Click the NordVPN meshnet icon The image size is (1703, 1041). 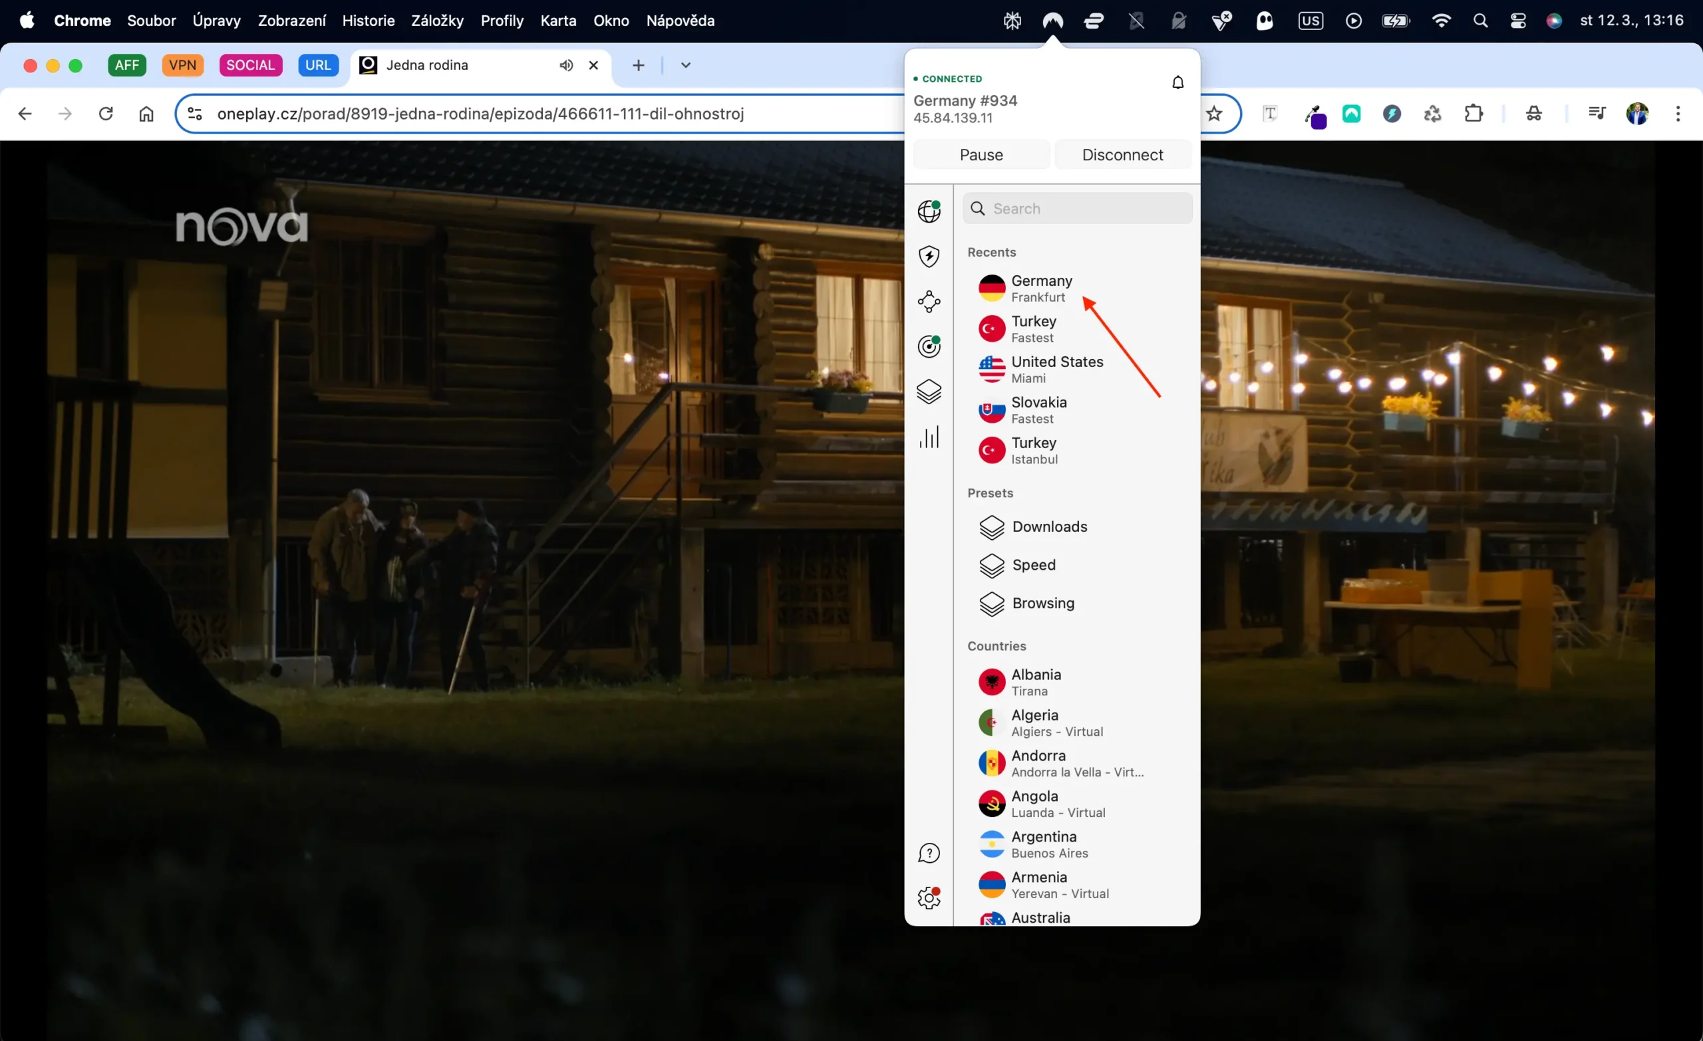pos(929,300)
